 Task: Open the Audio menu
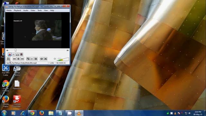[26, 10]
